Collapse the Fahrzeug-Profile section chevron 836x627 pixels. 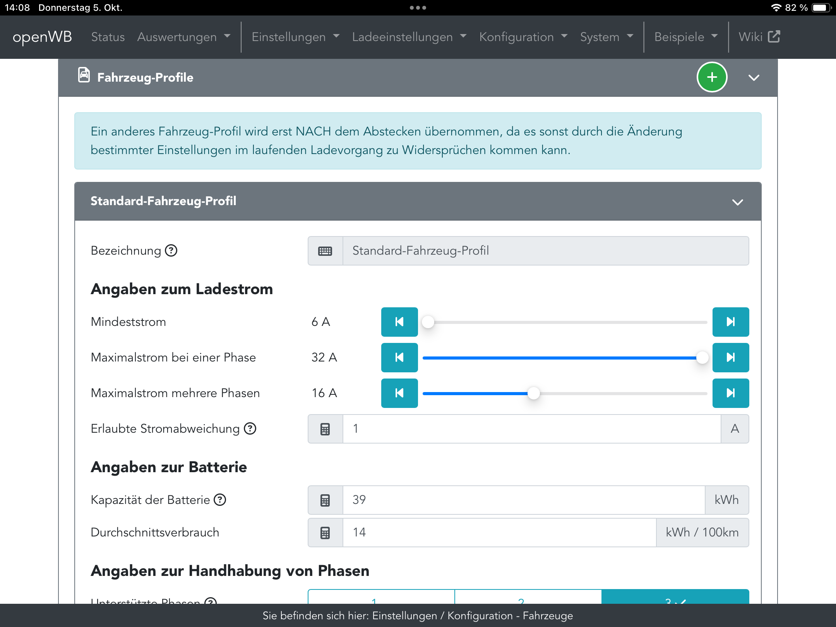point(754,78)
